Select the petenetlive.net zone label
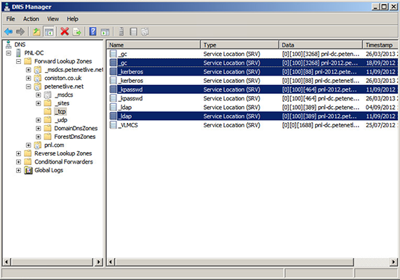This screenshot has height=280, width=400. click(x=64, y=87)
